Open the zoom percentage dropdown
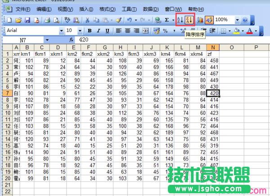 click(237, 20)
